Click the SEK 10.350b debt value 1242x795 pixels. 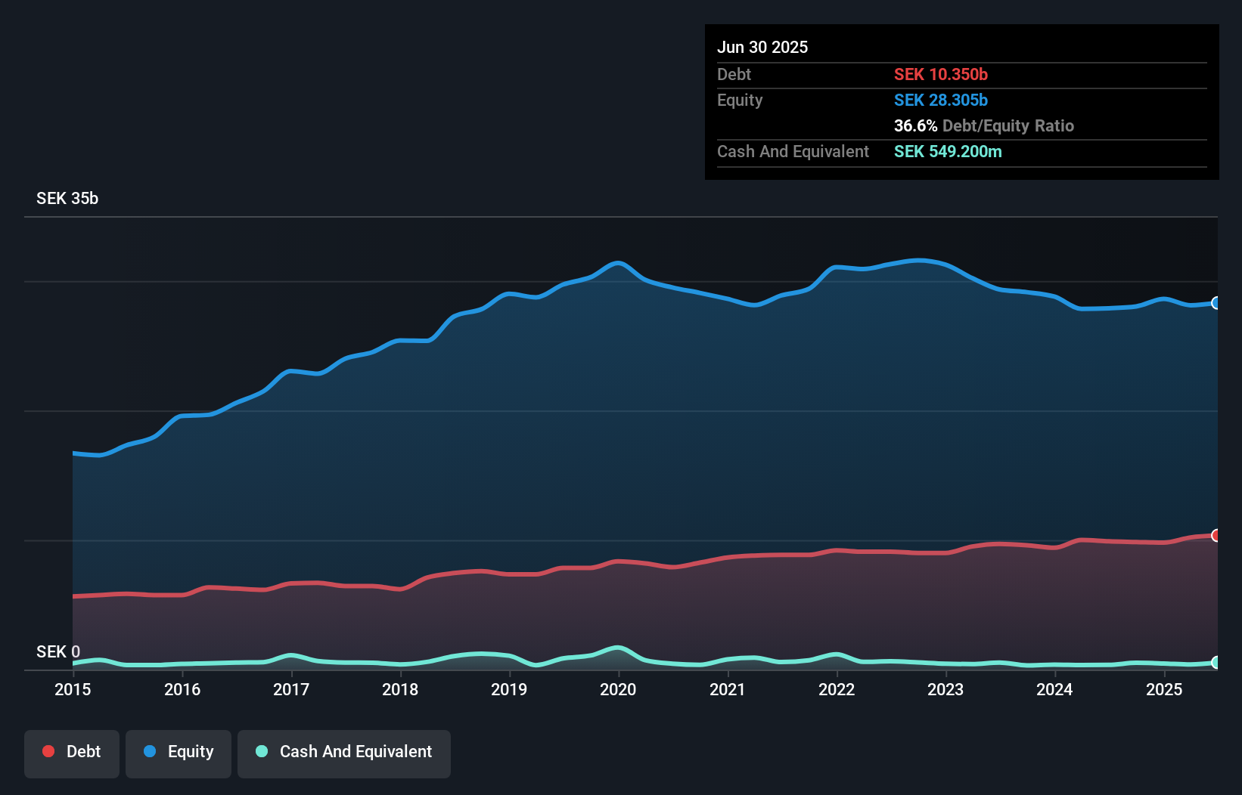click(x=941, y=74)
